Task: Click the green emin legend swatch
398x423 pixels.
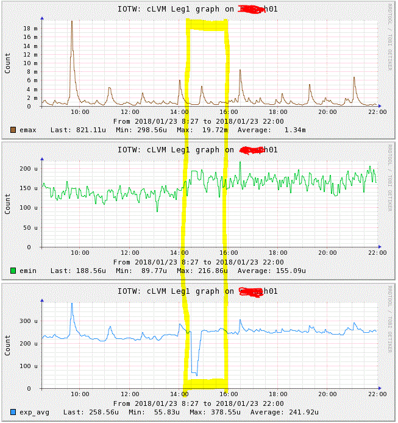Action: tap(13, 271)
